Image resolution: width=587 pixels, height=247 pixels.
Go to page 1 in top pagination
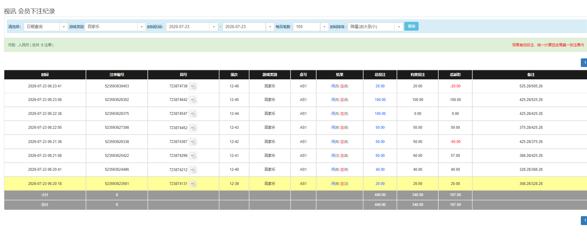pos(584,63)
